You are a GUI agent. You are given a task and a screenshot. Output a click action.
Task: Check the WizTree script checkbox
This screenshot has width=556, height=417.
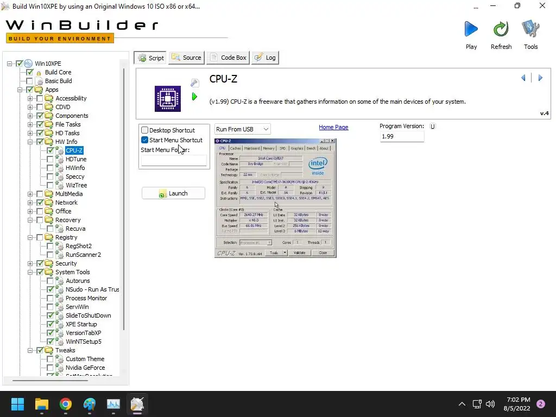click(50, 185)
